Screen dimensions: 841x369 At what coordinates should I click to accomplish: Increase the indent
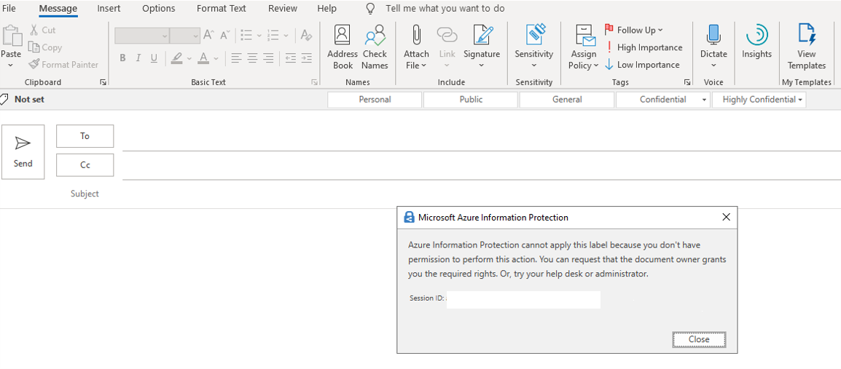[x=306, y=57]
